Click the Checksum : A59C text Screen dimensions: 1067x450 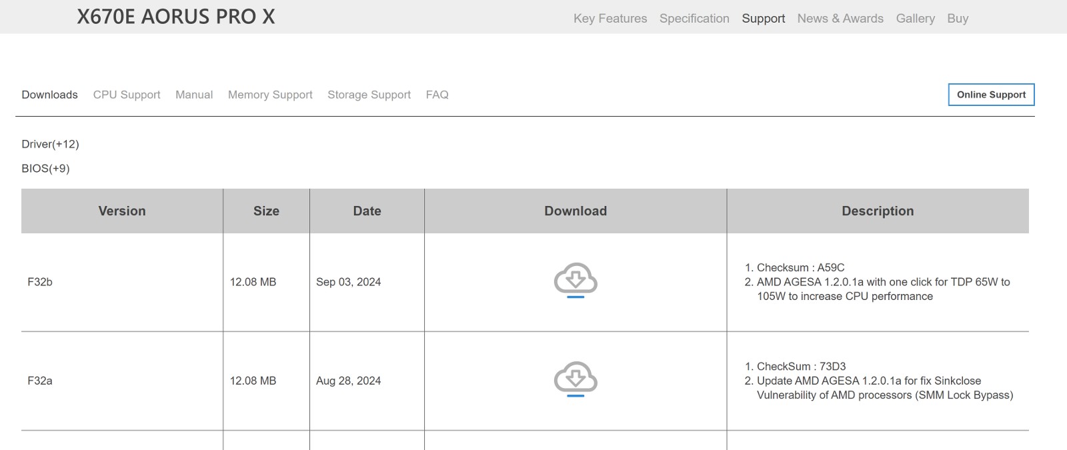[x=801, y=267]
